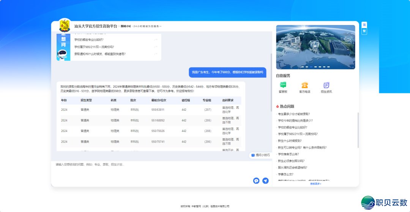Image resolution: width=410 pixels, height=212 pixels.
Task: Open hot question 学校宿舍怎么样
Action: pos(288,154)
